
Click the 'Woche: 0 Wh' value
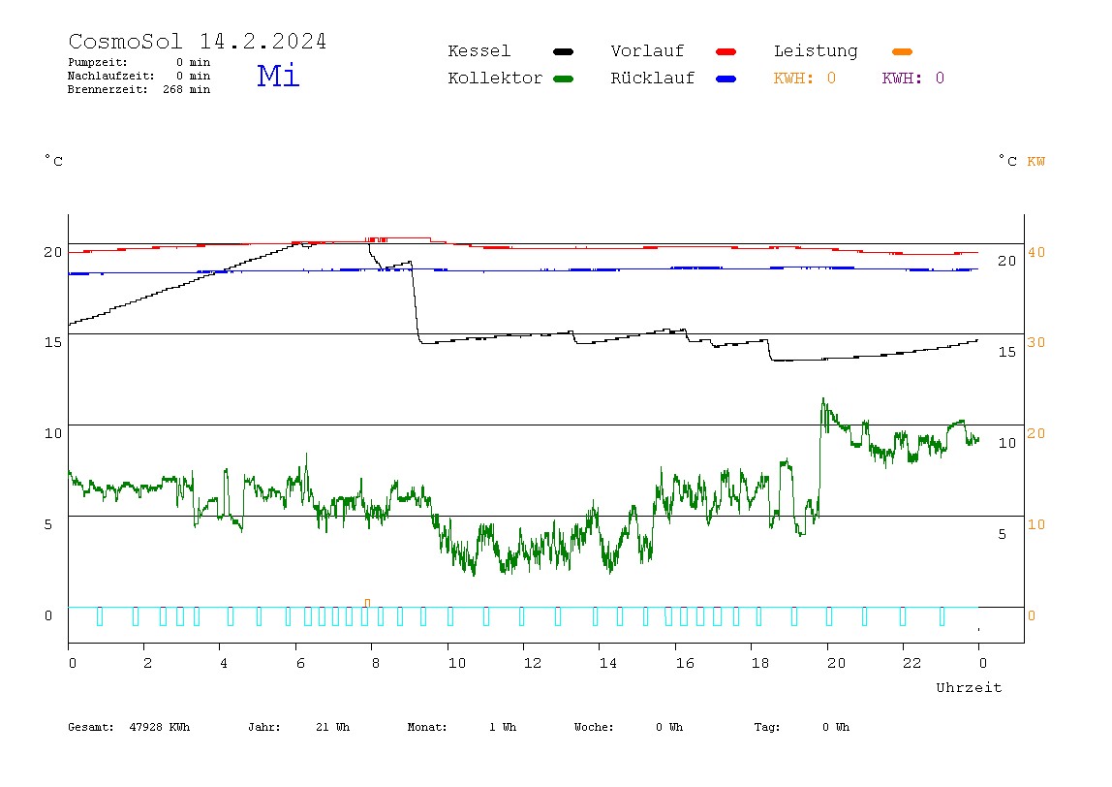click(x=629, y=727)
